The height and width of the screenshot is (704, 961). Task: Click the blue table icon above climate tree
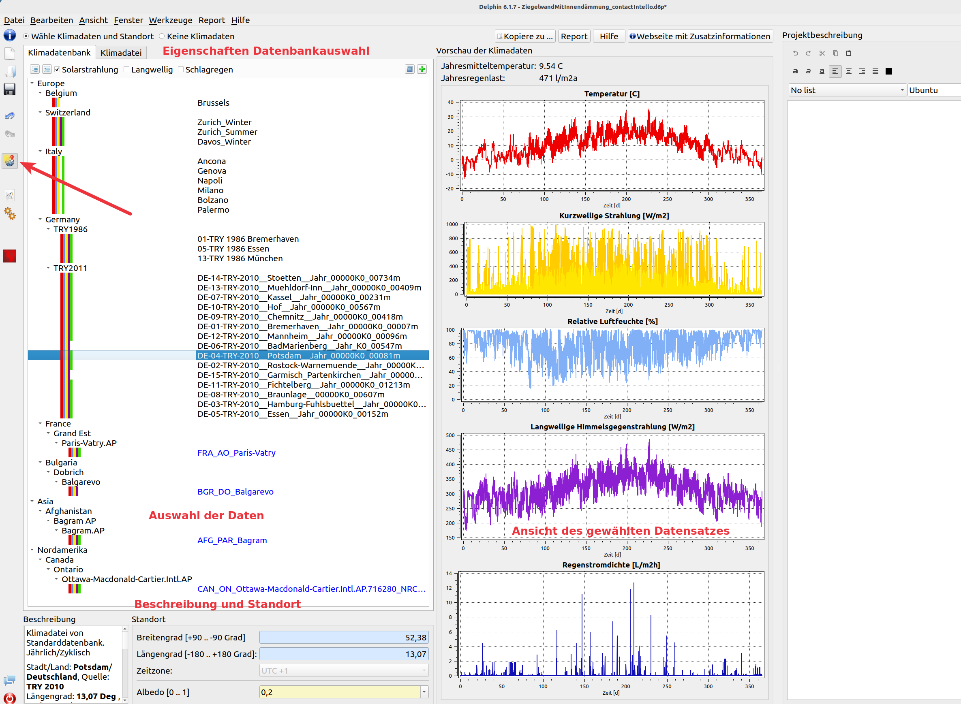coord(410,69)
